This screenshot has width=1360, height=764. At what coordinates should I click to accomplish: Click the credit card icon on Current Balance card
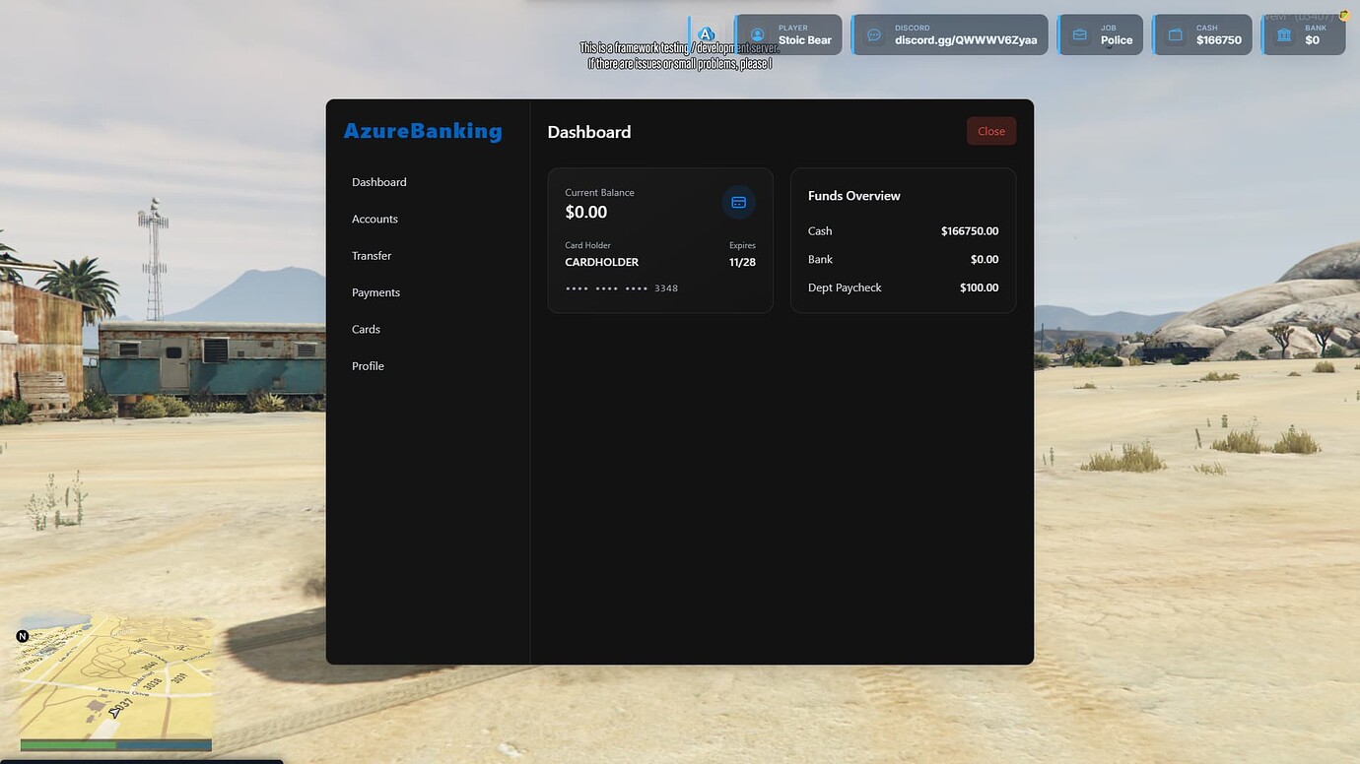click(738, 202)
